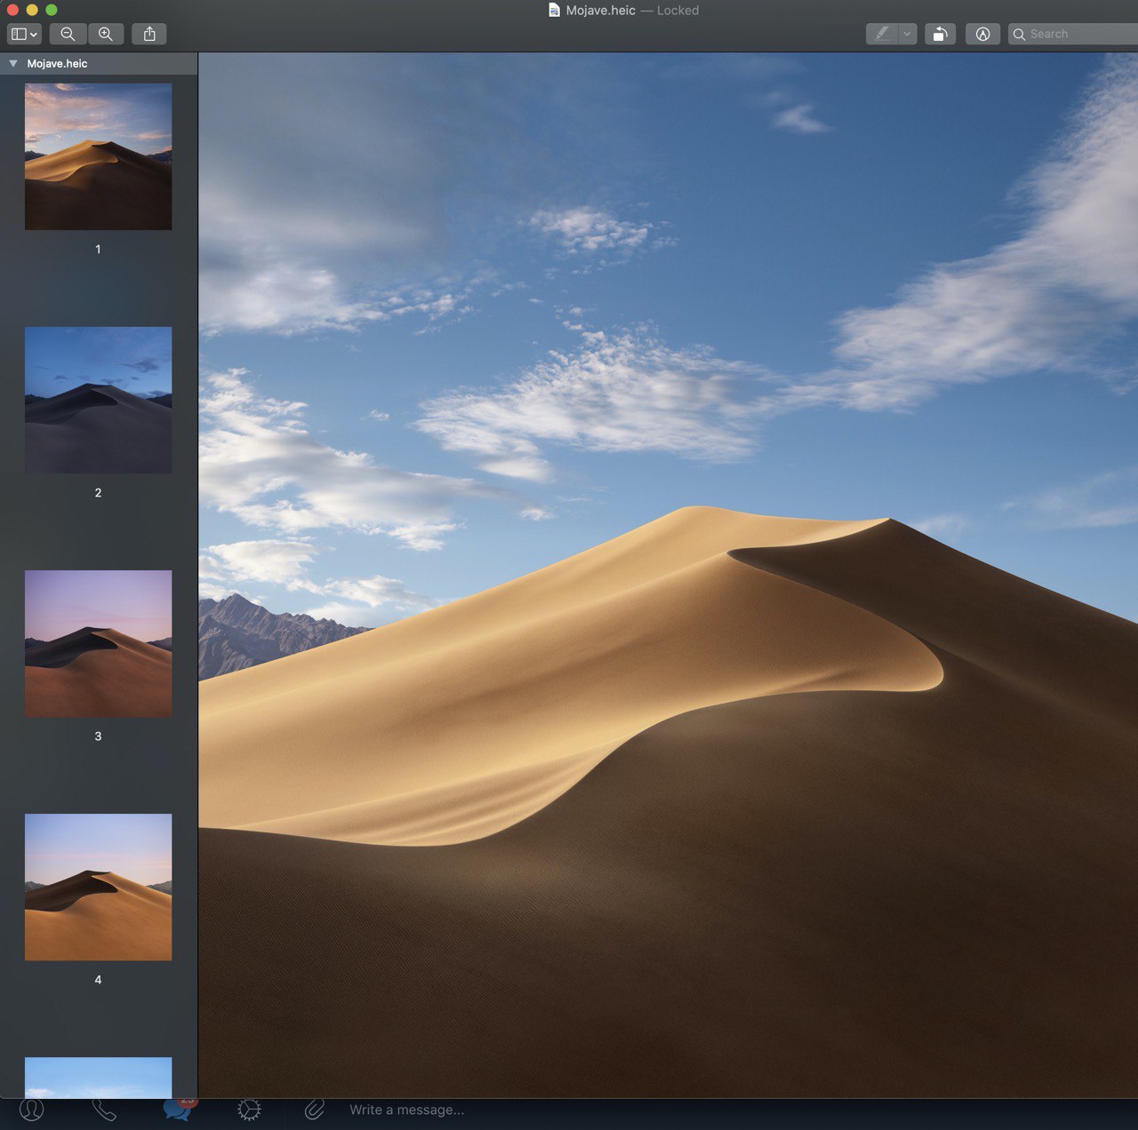
Task: Zoom out with the minus magnifier
Action: click(x=68, y=34)
